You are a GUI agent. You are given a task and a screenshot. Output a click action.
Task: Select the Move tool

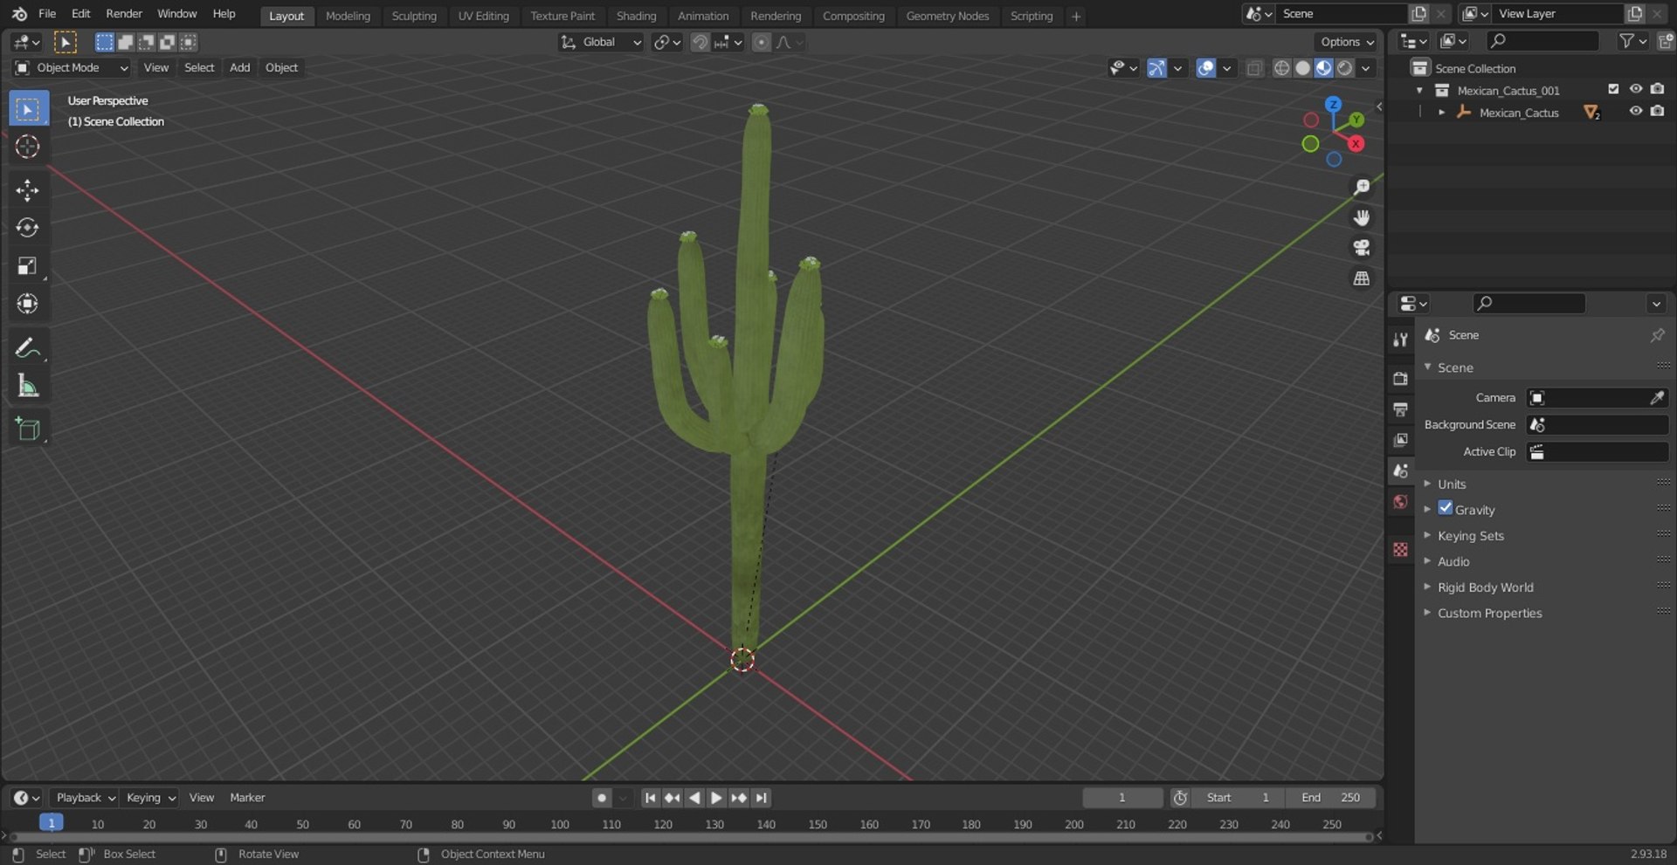pyautogui.click(x=27, y=190)
